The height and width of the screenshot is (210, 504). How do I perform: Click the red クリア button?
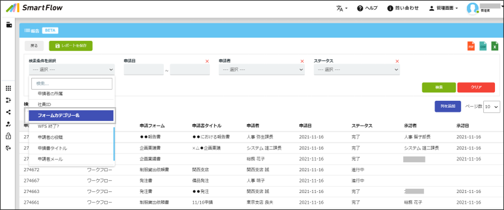pos(476,87)
